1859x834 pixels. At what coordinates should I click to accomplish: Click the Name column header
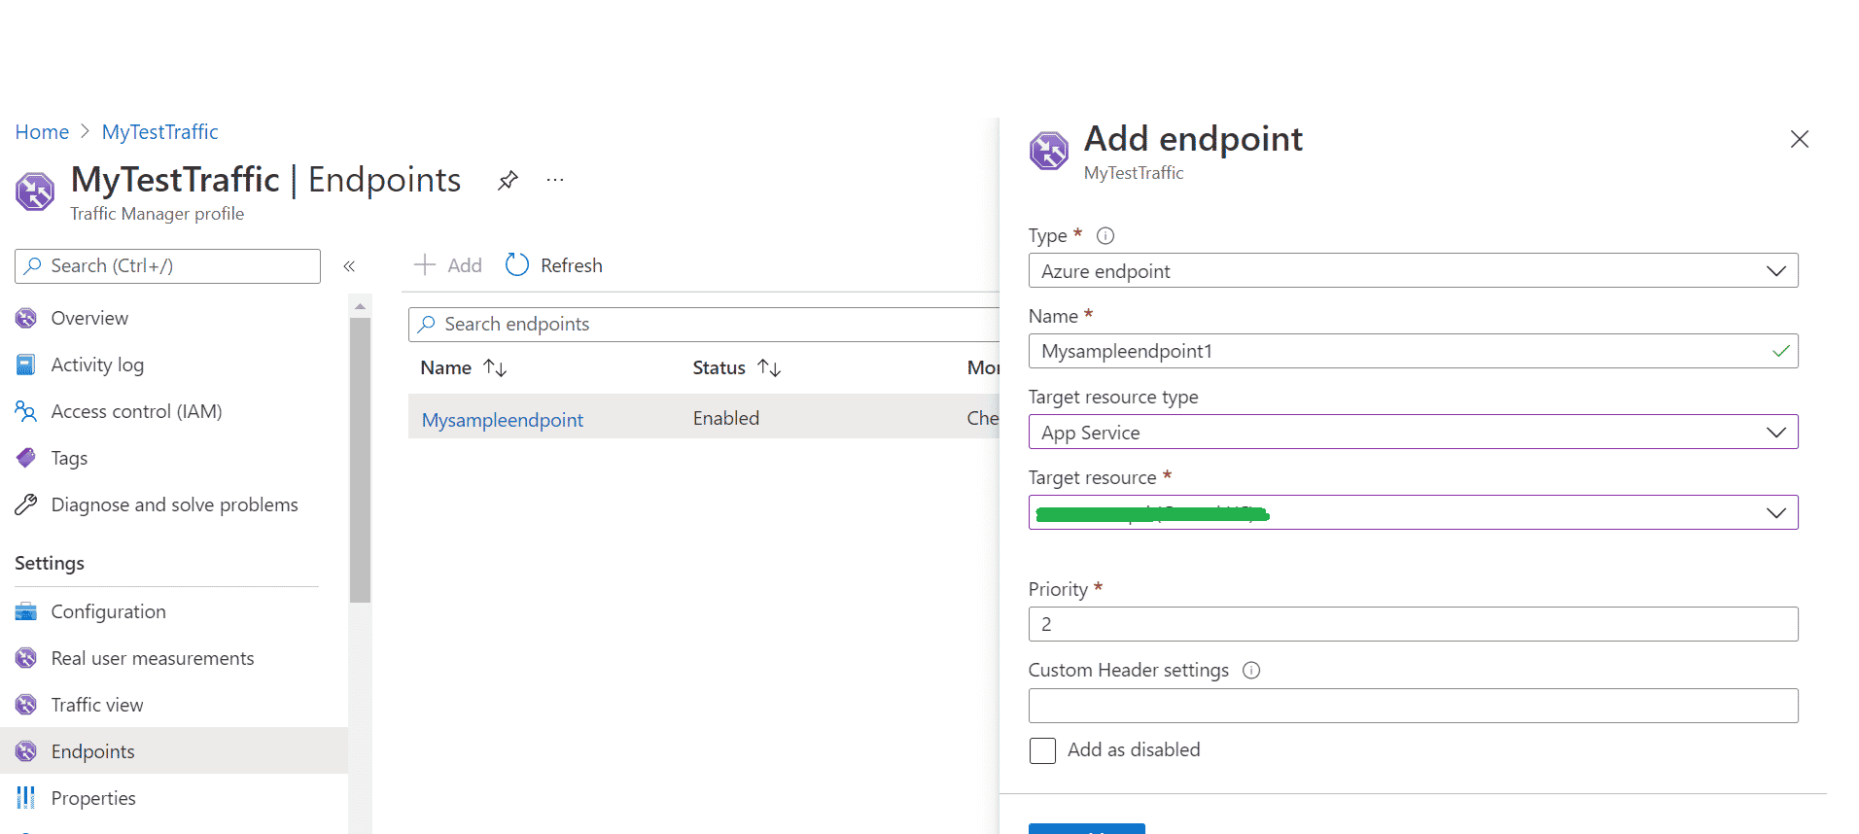(445, 367)
